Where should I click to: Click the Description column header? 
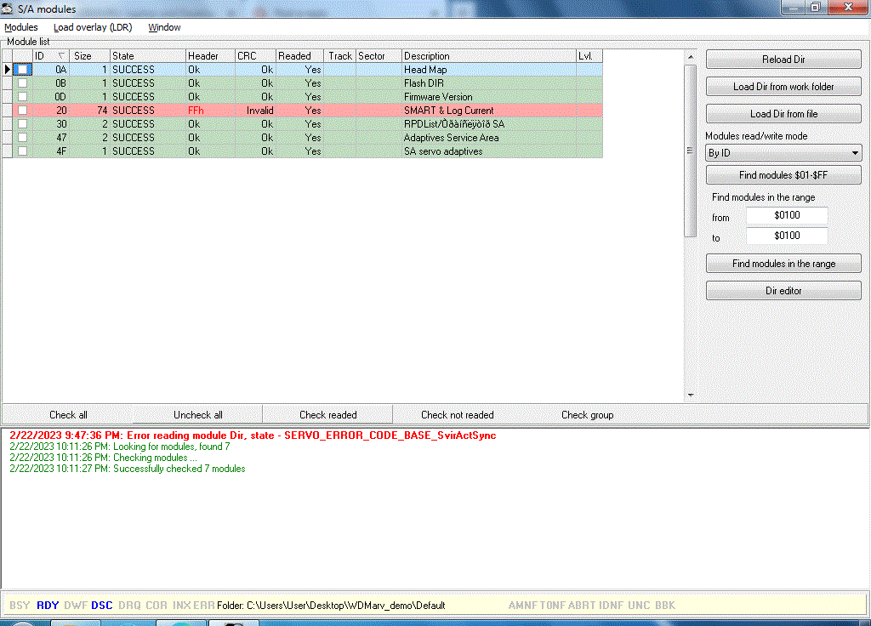tap(489, 56)
